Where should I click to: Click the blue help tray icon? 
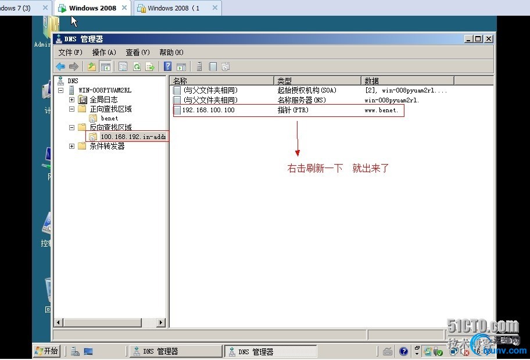[403, 351]
